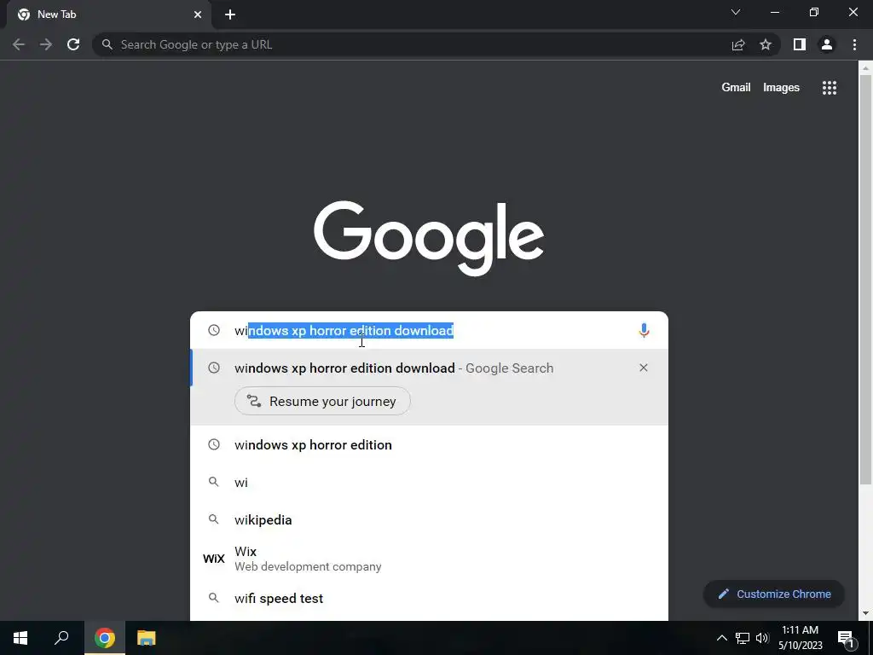The height and width of the screenshot is (655, 873).
Task: Open the Chrome profile icon
Action: [x=827, y=44]
